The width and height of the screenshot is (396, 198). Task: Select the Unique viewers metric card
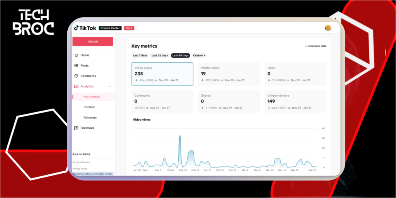click(x=295, y=102)
